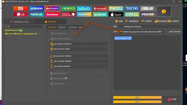Select the Infinix brand tile

132,14
